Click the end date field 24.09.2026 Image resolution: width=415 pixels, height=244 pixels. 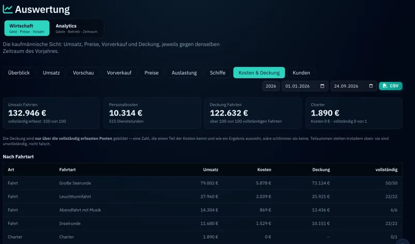(x=354, y=86)
